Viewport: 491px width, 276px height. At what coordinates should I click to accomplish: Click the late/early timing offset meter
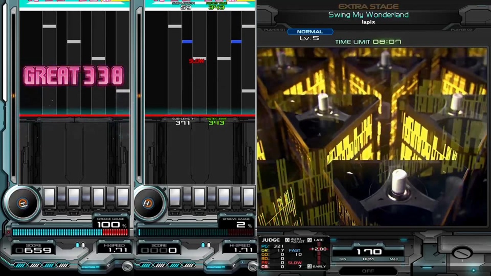pos(318,253)
